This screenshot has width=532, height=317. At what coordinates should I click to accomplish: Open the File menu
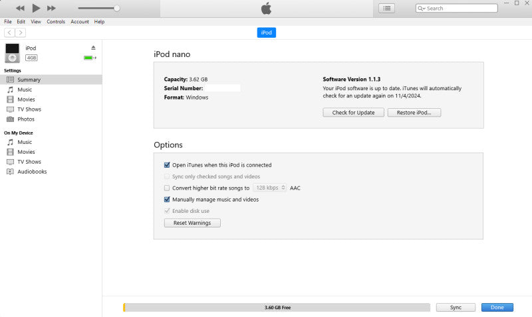click(8, 22)
